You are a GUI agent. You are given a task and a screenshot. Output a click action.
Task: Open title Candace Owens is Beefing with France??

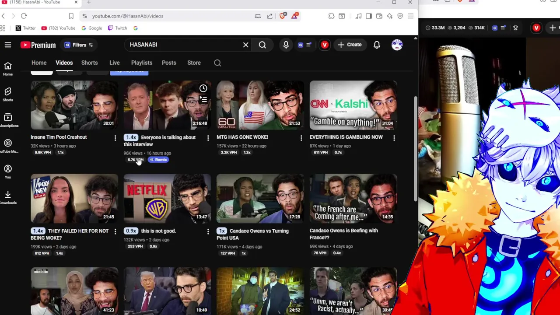(343, 234)
